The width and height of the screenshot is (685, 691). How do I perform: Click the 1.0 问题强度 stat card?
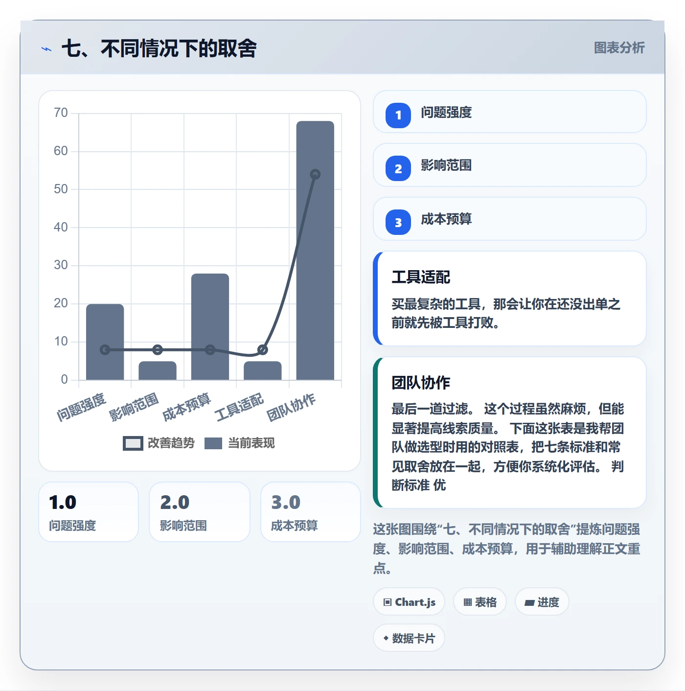(x=89, y=512)
